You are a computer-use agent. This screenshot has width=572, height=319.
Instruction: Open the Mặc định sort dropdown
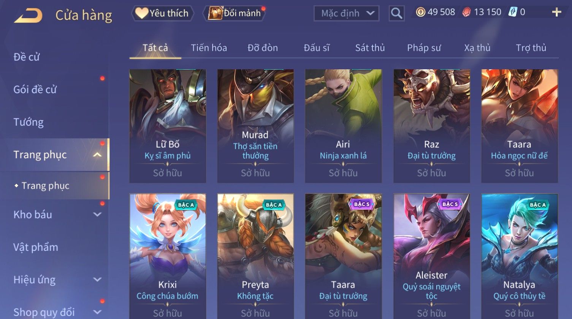pos(347,13)
